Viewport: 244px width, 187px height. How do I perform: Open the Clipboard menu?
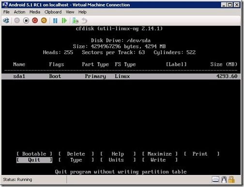[x=53, y=12]
